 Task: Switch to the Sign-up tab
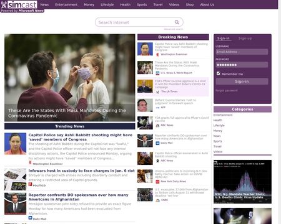245,39
